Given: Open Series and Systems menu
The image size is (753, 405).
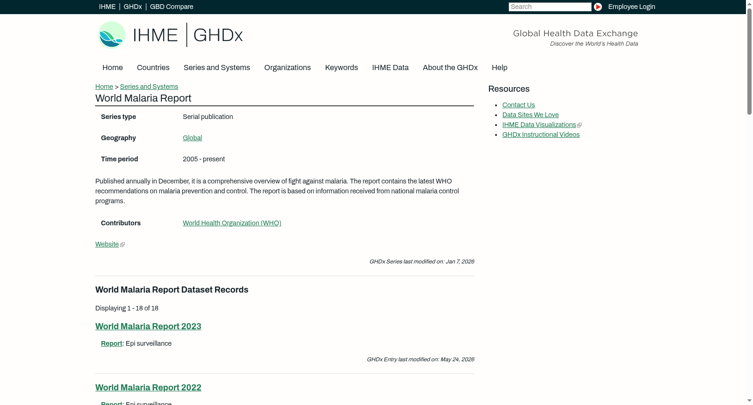Looking at the screenshot, I should click(x=216, y=68).
